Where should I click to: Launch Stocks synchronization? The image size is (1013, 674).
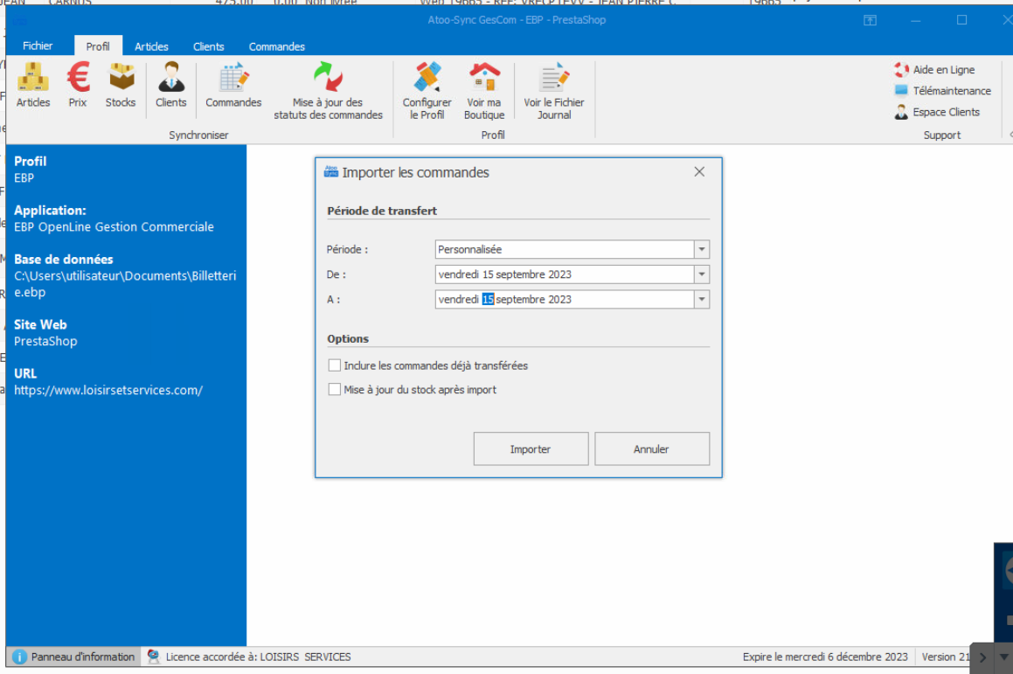click(x=121, y=85)
